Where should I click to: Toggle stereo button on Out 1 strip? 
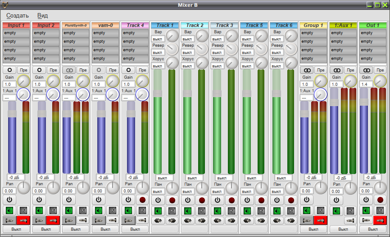point(367,70)
